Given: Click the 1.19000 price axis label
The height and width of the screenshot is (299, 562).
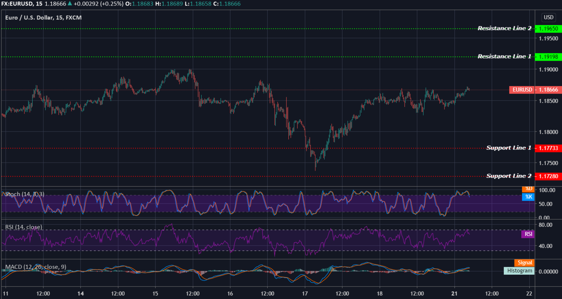Looking at the screenshot, I should (x=548, y=70).
